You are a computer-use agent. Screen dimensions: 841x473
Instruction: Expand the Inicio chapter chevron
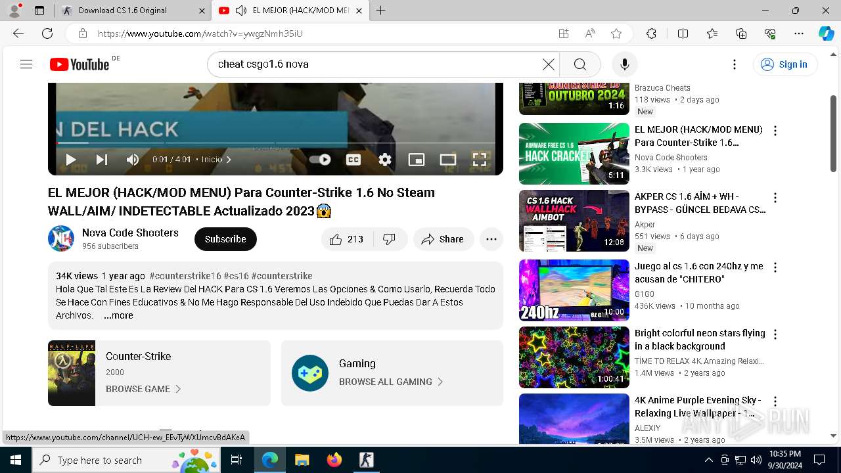[x=229, y=160]
